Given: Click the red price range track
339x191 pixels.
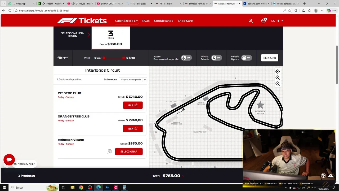Looking at the screenshot, I should pos(114,58).
